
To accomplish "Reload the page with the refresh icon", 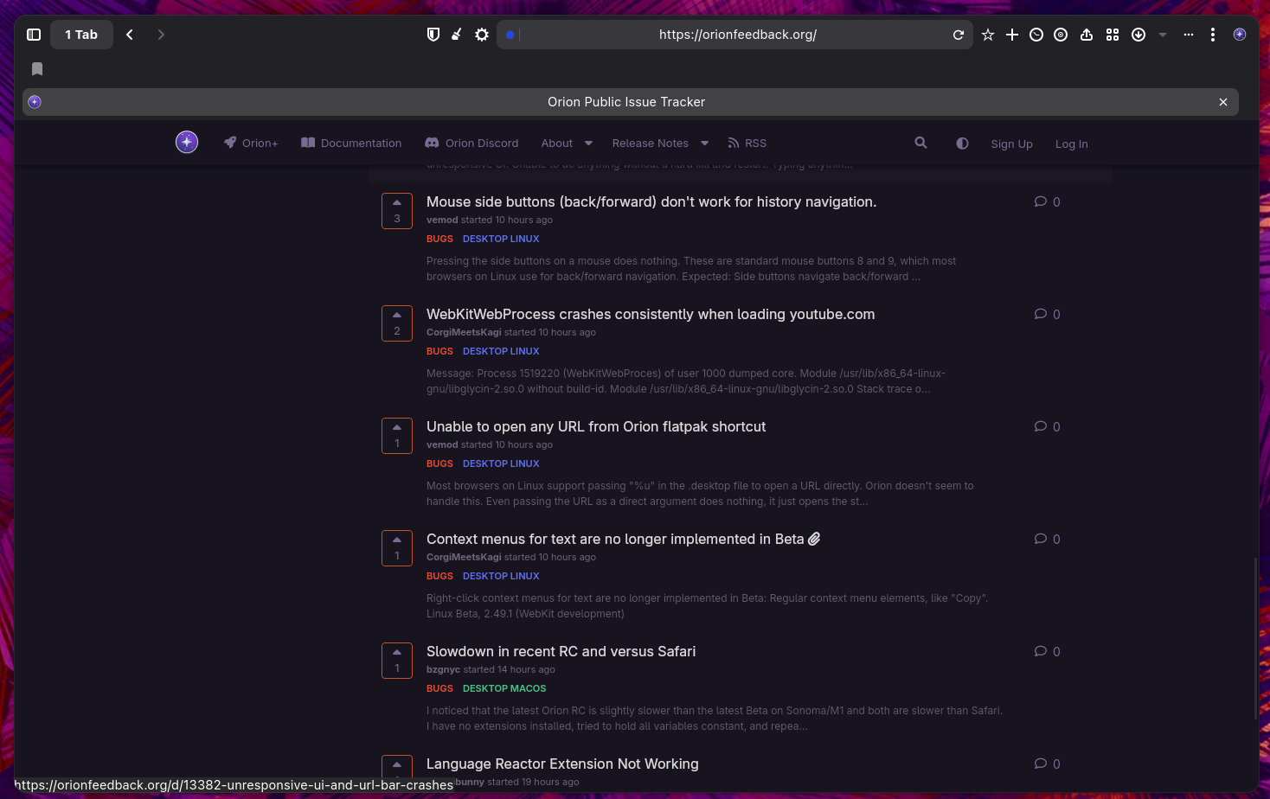I will pyautogui.click(x=959, y=35).
